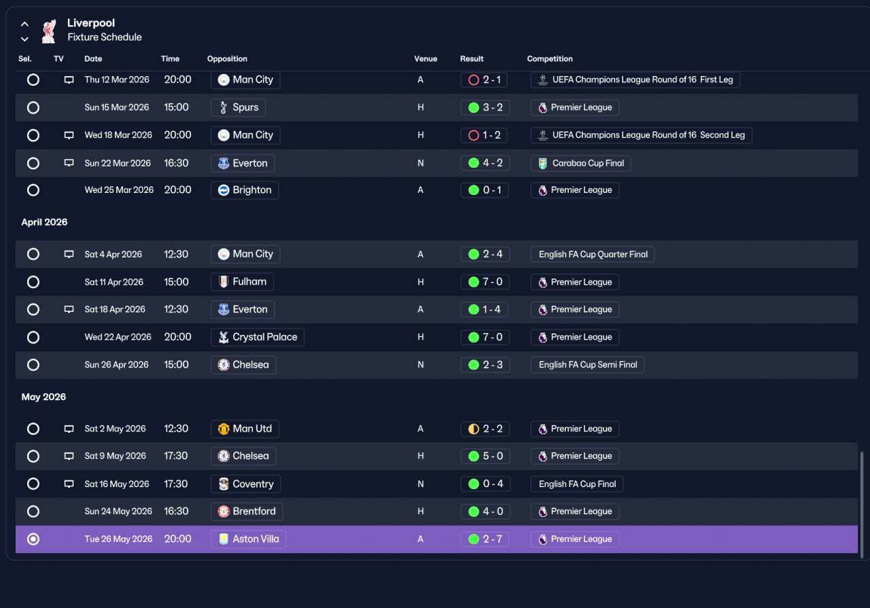
Task: Select the Spurs fixture radio button
Action: pyautogui.click(x=33, y=107)
